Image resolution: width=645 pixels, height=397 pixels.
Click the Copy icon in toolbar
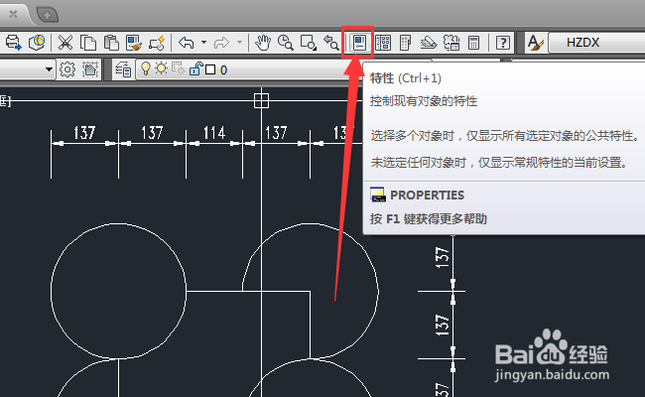pyautogui.click(x=87, y=43)
